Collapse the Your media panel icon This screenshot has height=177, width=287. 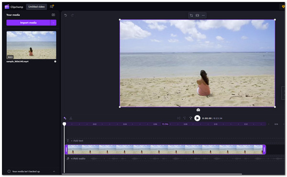(x=53, y=15)
